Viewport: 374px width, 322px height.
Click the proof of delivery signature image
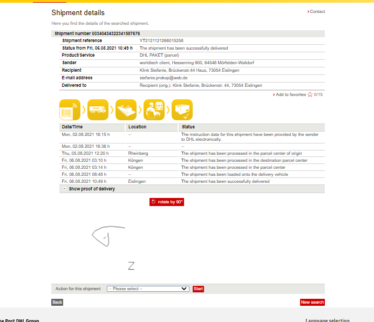pyautogui.click(x=111, y=243)
